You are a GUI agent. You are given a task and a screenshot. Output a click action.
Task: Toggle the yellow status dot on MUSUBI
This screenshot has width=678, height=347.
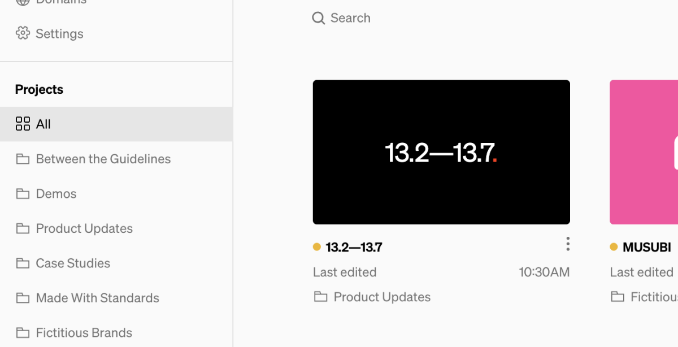pos(613,246)
